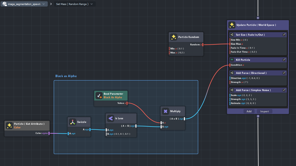The image size is (296, 166).
Task: Click the Is Less comparison icon
Action: coord(110,118)
